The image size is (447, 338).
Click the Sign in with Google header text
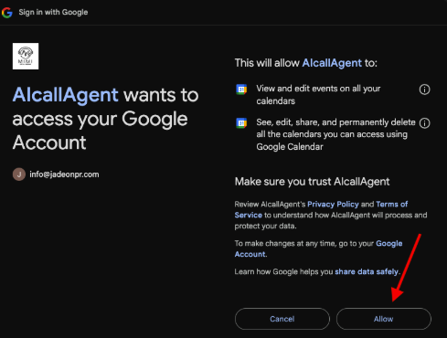click(53, 12)
